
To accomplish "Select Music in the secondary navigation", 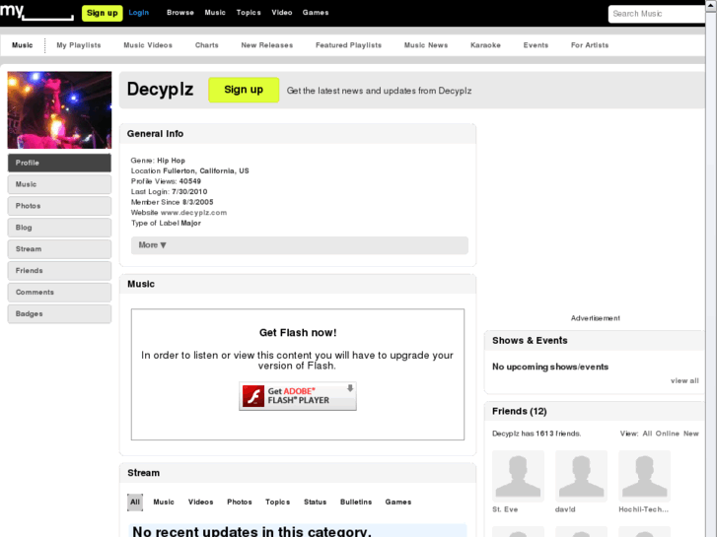I will pyautogui.click(x=23, y=45).
